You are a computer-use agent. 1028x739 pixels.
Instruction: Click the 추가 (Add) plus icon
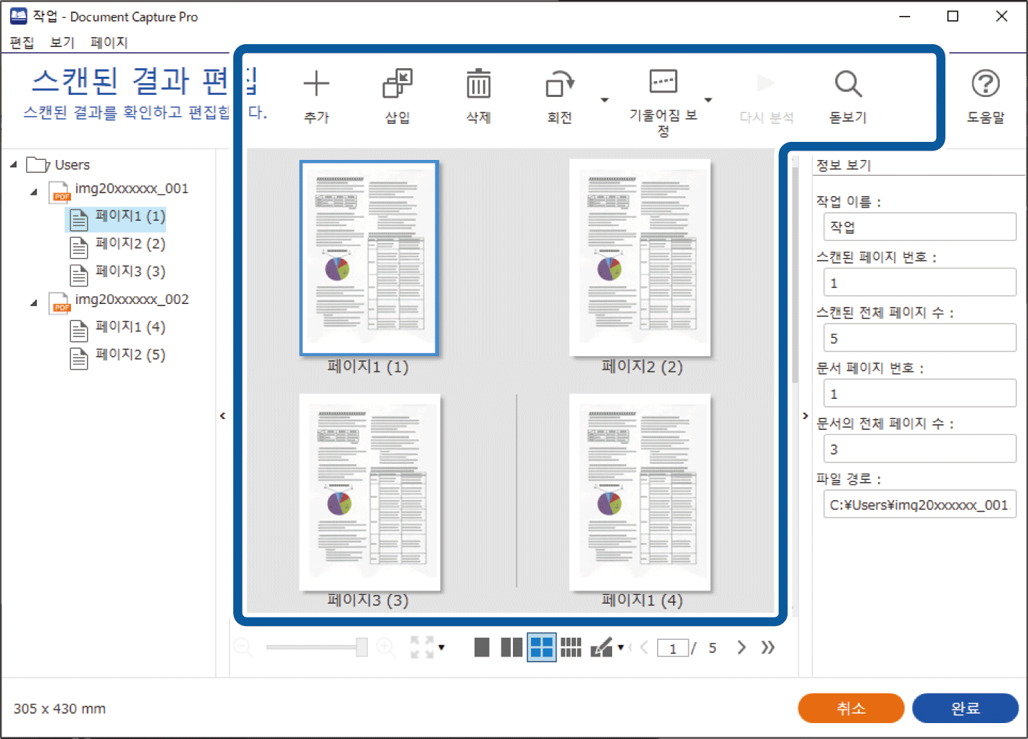coord(316,85)
